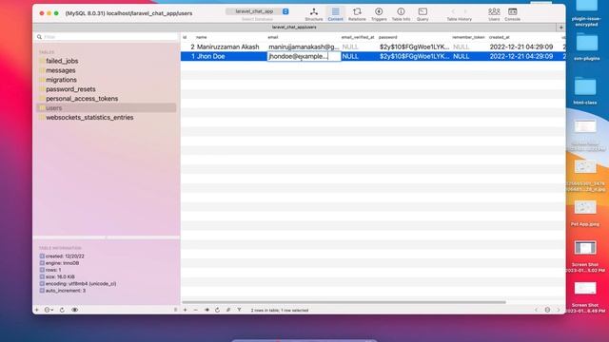The width and height of the screenshot is (609, 342).
Task: Select password cell in Maniruzzaman Akash row
Action: tap(415, 47)
